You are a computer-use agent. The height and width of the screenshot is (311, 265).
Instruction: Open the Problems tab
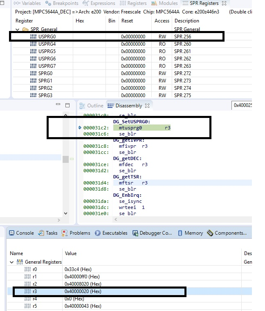point(76,233)
